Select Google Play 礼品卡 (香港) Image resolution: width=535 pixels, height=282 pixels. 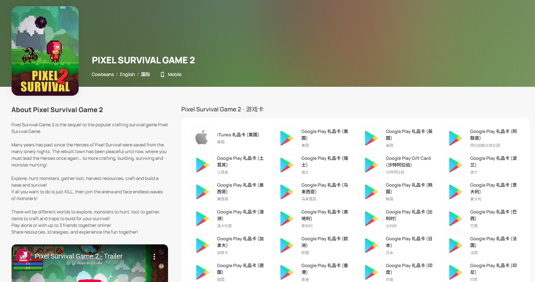pos(325,269)
